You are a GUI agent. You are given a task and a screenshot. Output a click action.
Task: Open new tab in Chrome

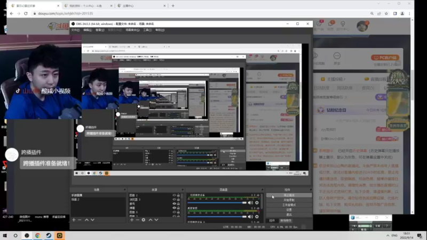(173, 6)
